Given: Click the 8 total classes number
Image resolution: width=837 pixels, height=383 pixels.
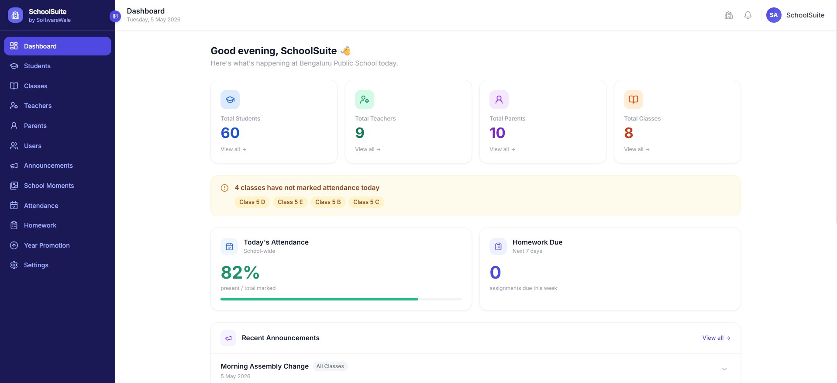Looking at the screenshot, I should [x=629, y=133].
